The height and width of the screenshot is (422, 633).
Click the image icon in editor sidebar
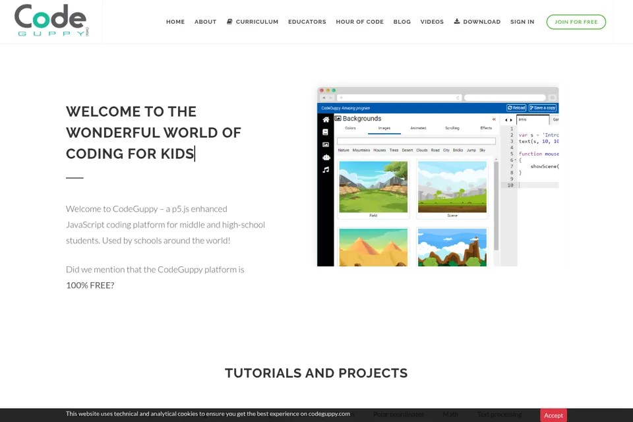click(x=325, y=144)
